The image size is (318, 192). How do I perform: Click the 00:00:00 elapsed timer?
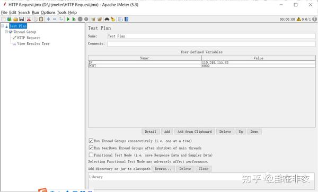pos(287,19)
